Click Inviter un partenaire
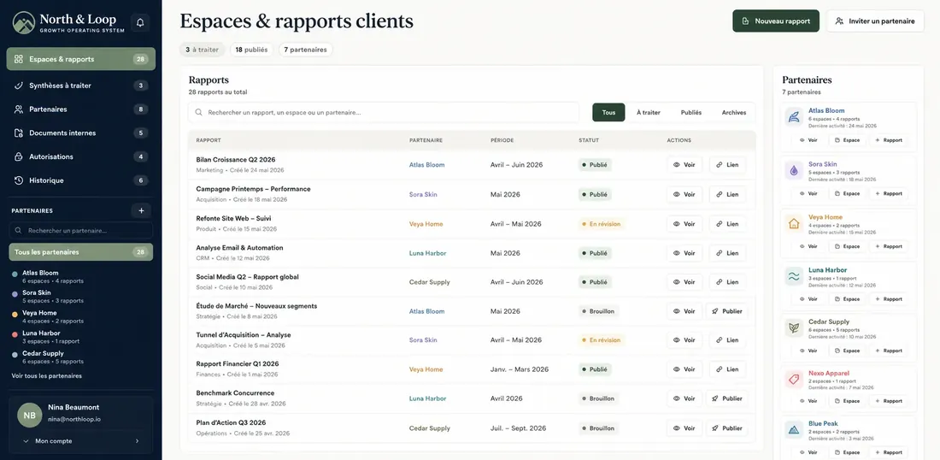Image resolution: width=940 pixels, height=460 pixels. [x=875, y=21]
